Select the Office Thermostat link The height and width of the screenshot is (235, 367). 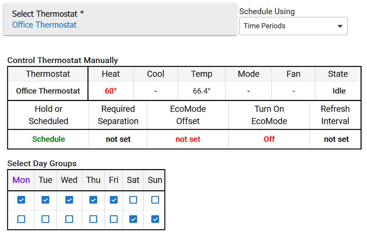[44, 25]
